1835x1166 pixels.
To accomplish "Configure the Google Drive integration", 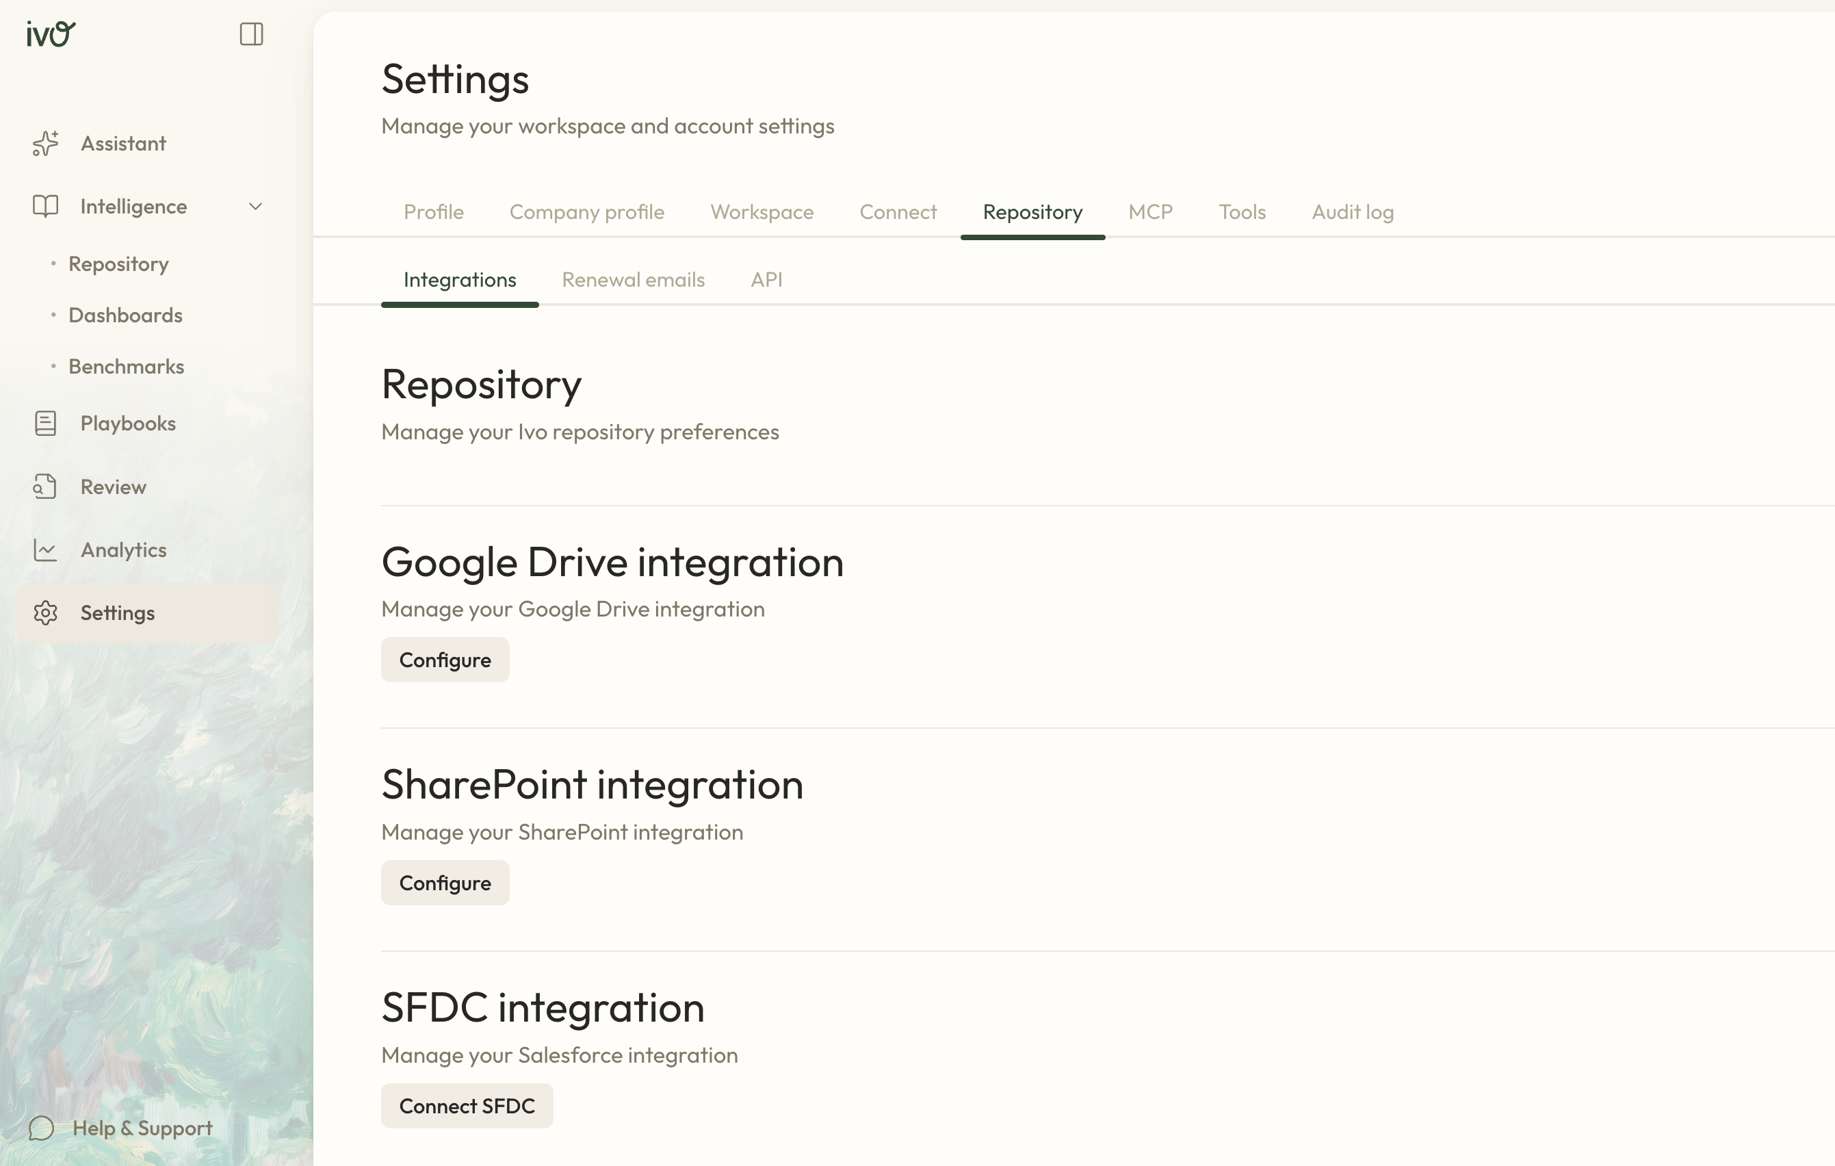I will click(x=445, y=660).
